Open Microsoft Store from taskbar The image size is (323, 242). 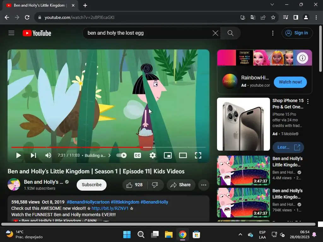tap(196, 234)
